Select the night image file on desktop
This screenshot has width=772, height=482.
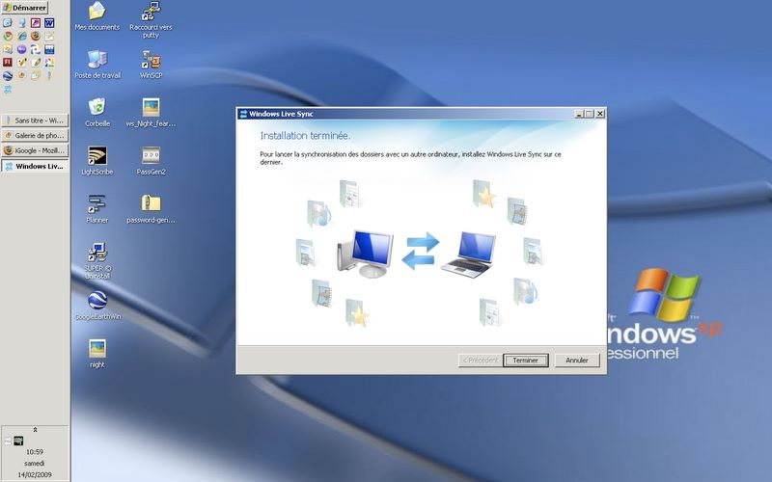click(x=97, y=354)
